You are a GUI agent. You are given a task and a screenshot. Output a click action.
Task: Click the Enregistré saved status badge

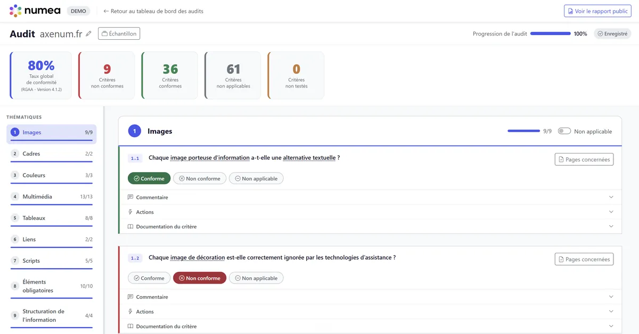(612, 33)
